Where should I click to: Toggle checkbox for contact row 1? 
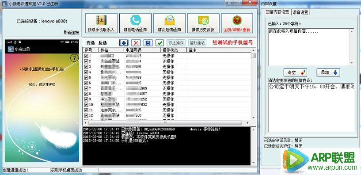86,56
